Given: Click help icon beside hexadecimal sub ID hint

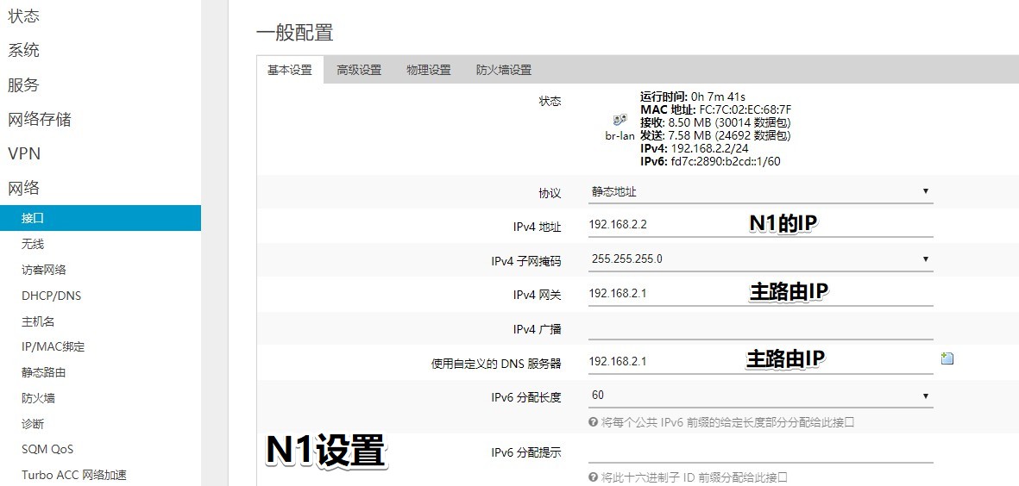Looking at the screenshot, I should 593,477.
